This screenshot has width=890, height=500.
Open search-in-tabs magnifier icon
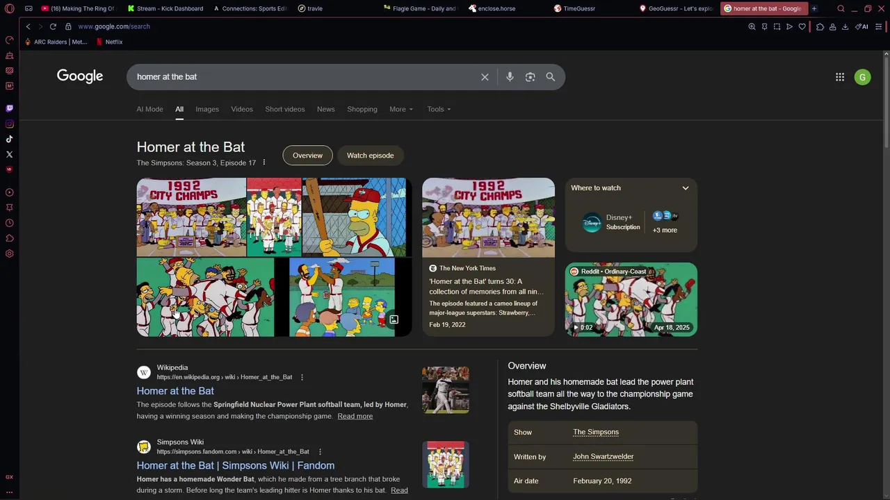pyautogui.click(x=841, y=8)
